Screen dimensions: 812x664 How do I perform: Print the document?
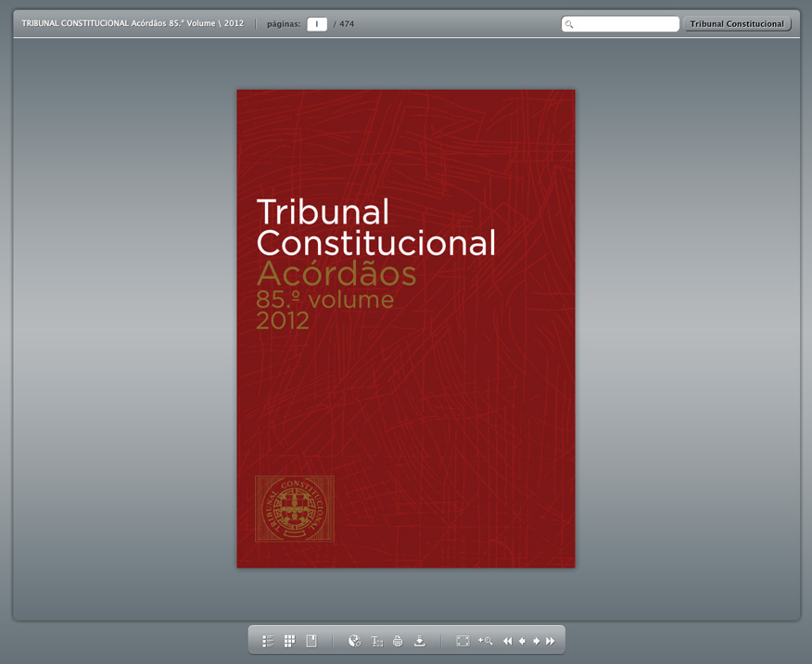coord(398,641)
